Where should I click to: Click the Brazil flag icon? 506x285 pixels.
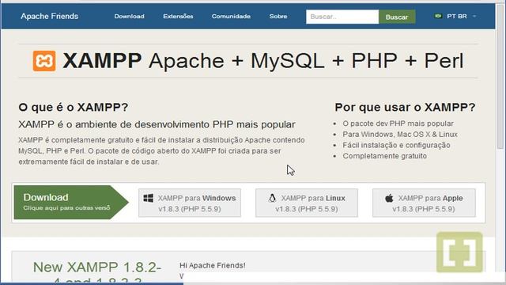(x=438, y=16)
